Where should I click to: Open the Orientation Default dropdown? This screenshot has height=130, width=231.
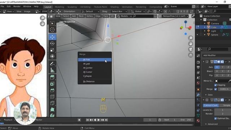click(90, 11)
